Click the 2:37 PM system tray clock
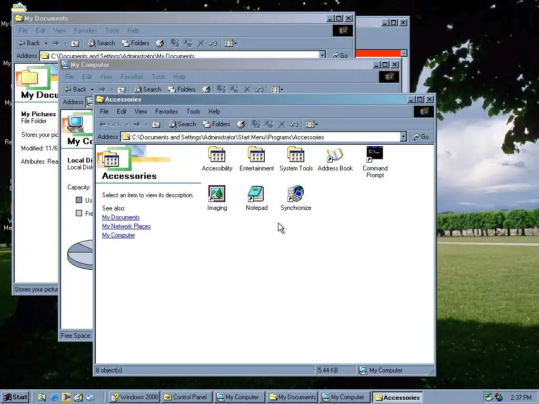539x404 pixels. point(521,398)
